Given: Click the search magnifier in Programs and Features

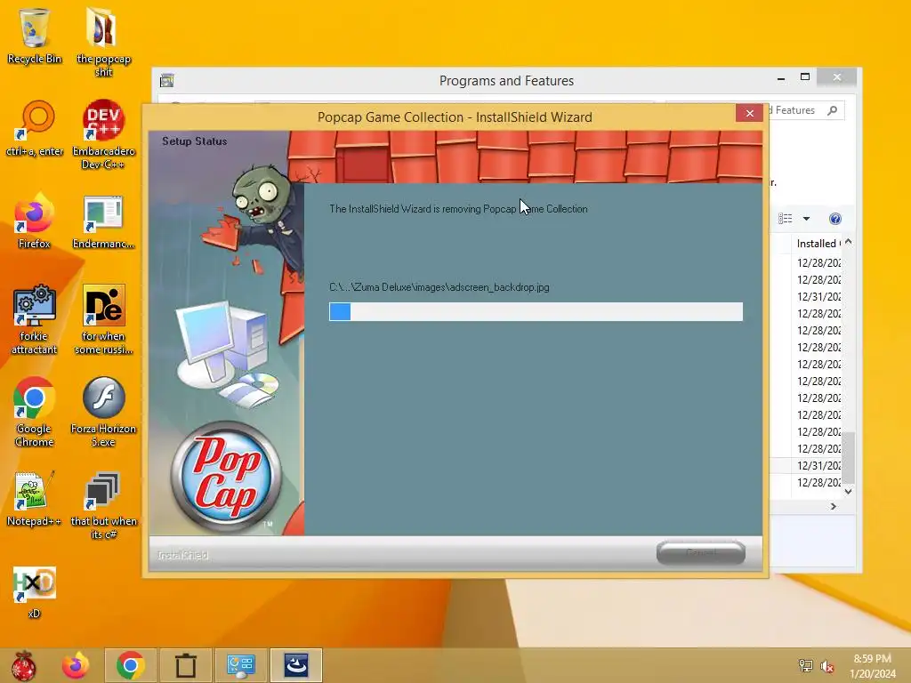Looking at the screenshot, I should pyautogui.click(x=832, y=110).
